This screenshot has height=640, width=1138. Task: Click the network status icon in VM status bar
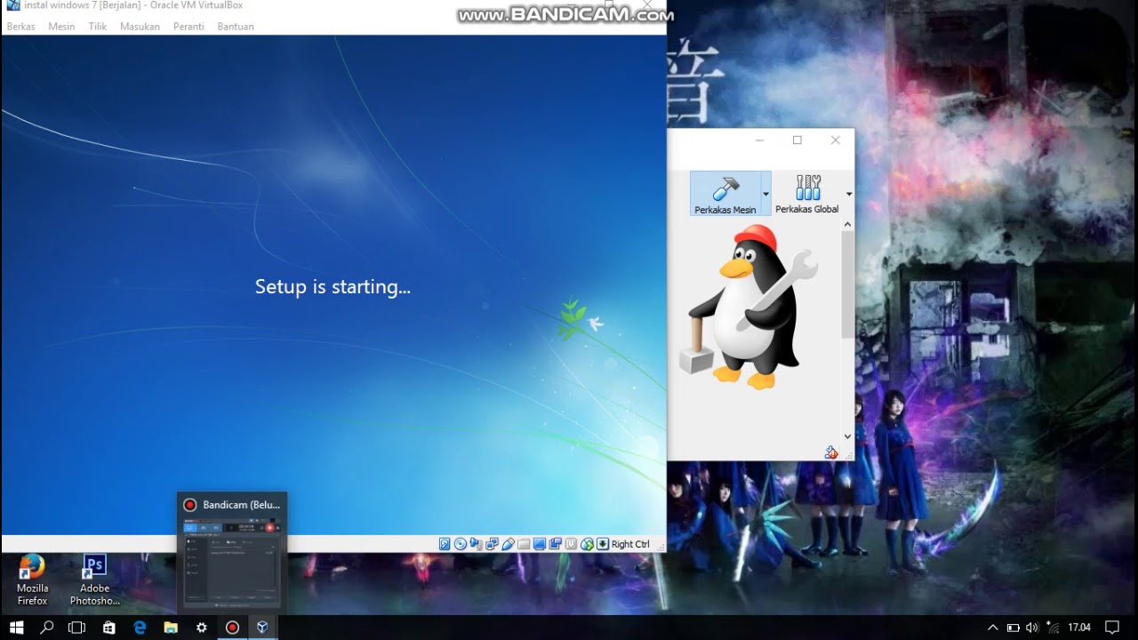click(493, 544)
